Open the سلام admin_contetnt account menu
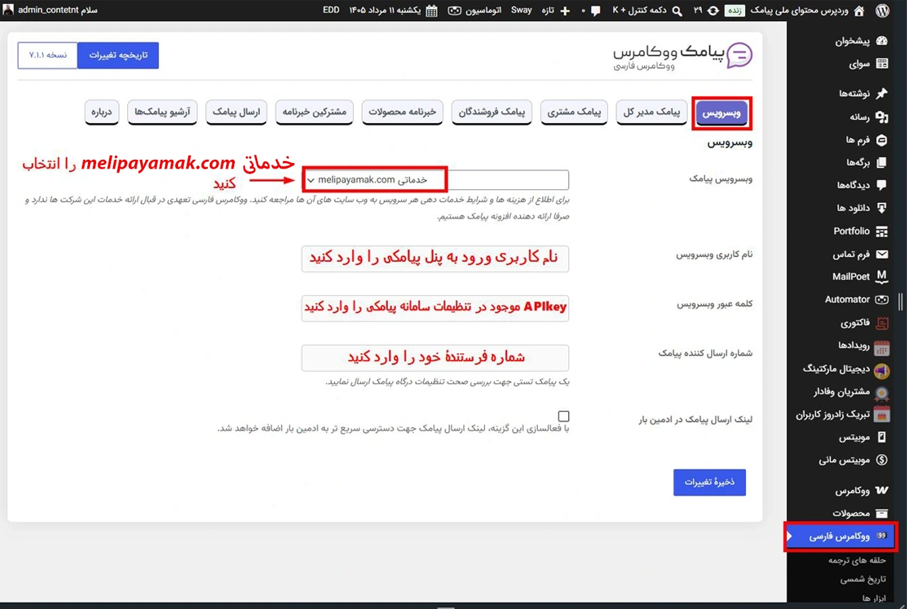 pyautogui.click(x=51, y=10)
